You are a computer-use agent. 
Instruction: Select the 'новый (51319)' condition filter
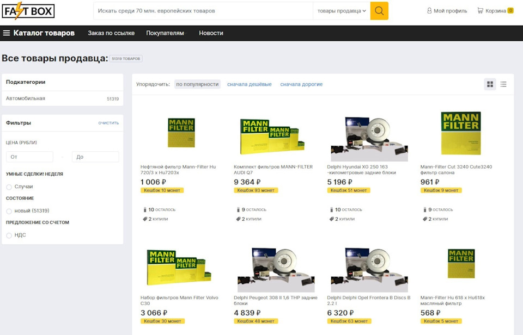point(9,211)
